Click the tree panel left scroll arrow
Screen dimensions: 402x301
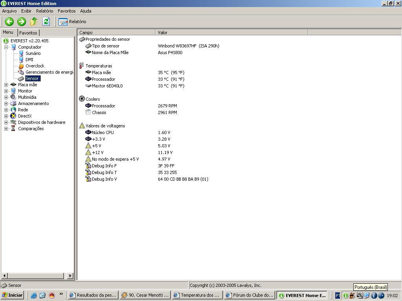[4, 276]
